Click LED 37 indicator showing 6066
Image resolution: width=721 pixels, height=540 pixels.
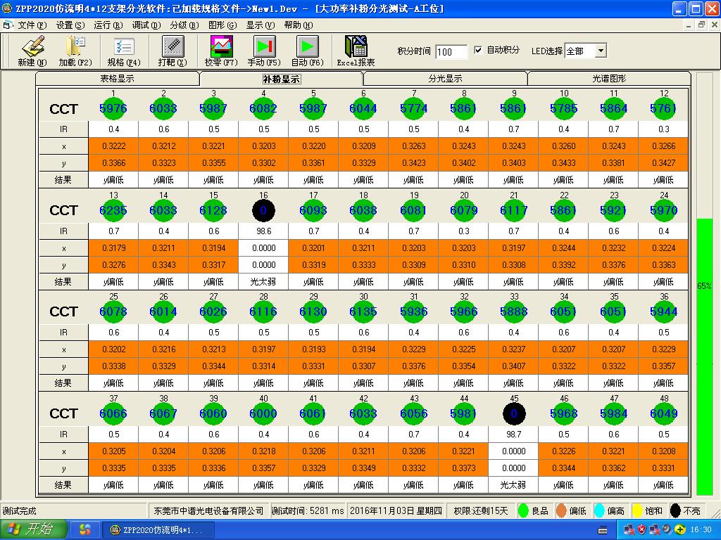(113, 413)
